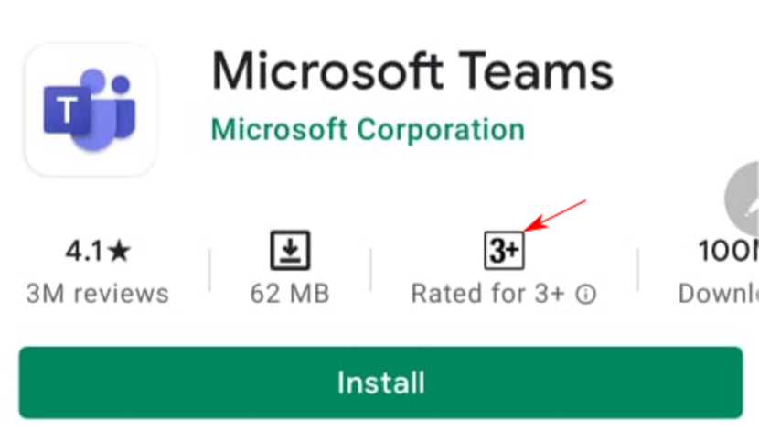Screen dimensions: 759x442
Task: Click the white T tile in Teams logo
Action: tap(67, 110)
